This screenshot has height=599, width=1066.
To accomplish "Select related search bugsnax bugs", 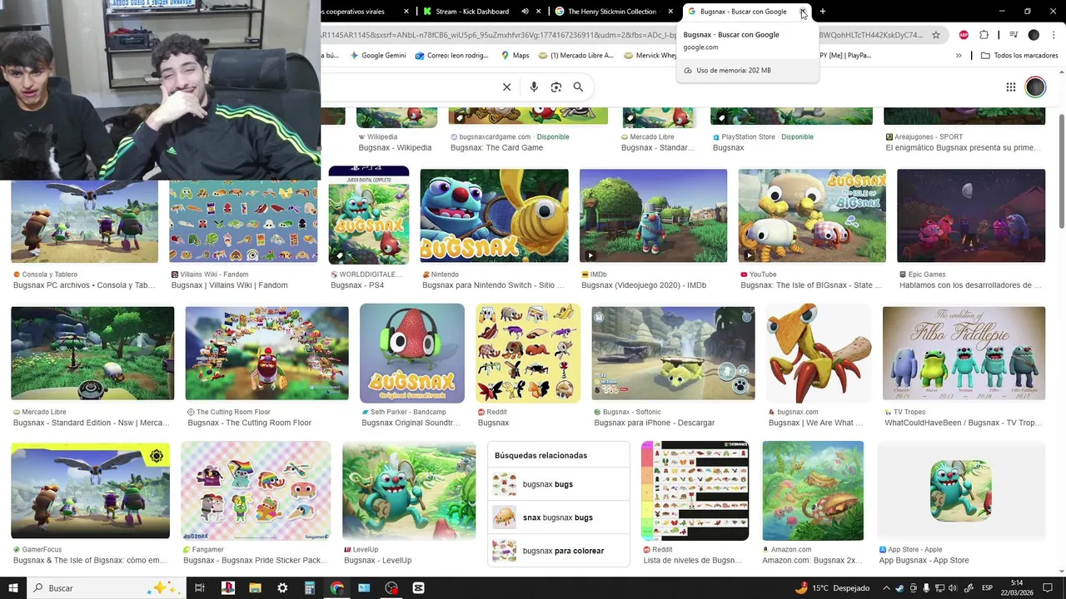I will [558, 484].
